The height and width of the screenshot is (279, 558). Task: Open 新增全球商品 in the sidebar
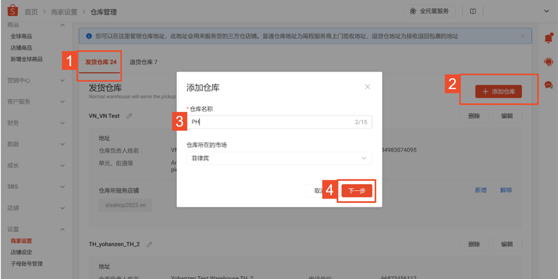click(x=26, y=59)
